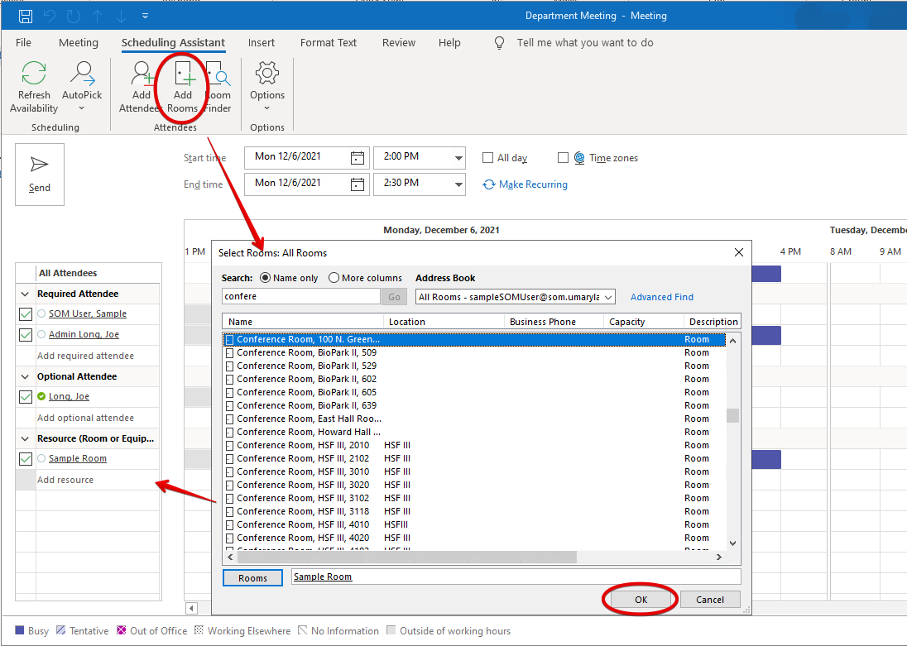907x646 pixels.
Task: Click the Advanced Find link
Action: [x=662, y=297]
